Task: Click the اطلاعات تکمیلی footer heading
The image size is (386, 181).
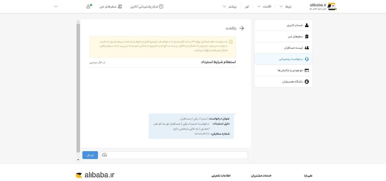Action: [x=221, y=176]
